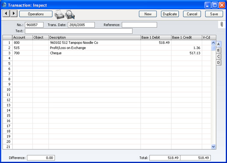
Task: Click the V-Cd column header
Action: click(x=209, y=38)
